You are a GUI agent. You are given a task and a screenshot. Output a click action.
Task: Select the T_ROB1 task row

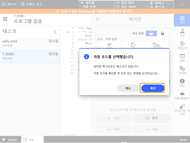(x=30, y=57)
